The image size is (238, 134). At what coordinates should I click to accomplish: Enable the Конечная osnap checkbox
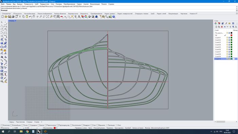(x=2, y=125)
